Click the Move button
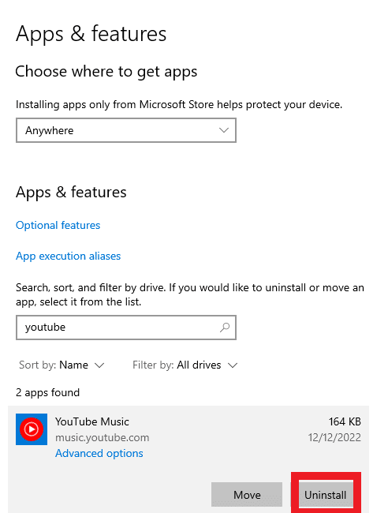The width and height of the screenshot is (388, 513). click(247, 494)
